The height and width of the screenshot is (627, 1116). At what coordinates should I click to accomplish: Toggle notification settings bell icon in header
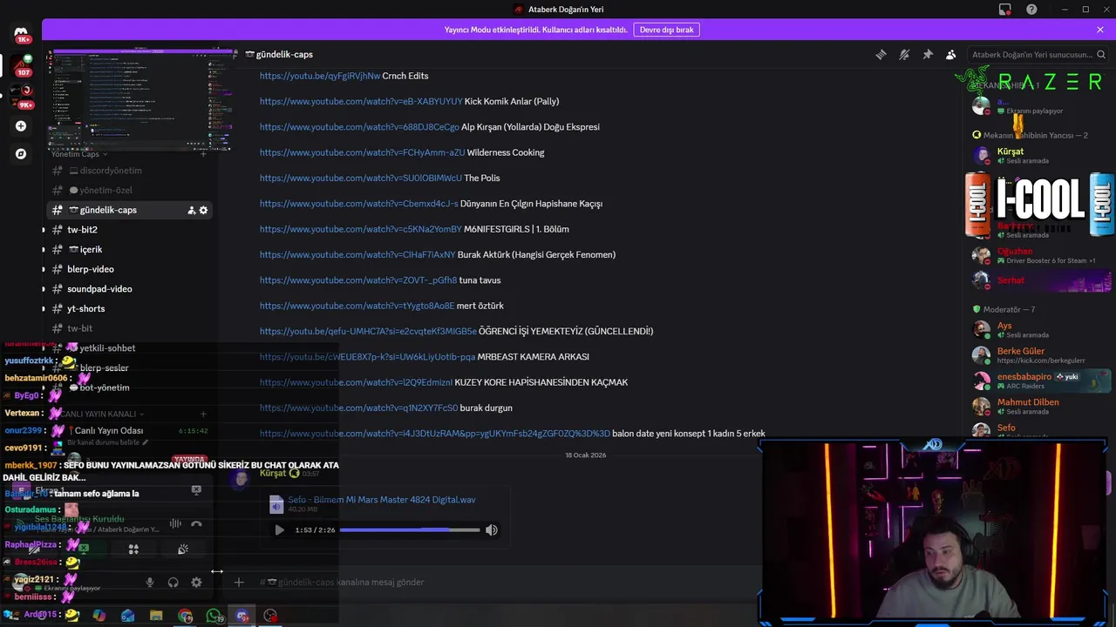click(x=904, y=54)
